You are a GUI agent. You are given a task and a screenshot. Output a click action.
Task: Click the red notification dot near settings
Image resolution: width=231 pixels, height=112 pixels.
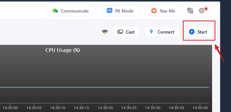tap(206, 9)
